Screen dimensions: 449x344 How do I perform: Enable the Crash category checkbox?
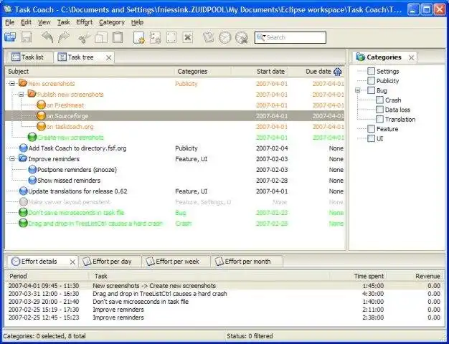coord(379,100)
